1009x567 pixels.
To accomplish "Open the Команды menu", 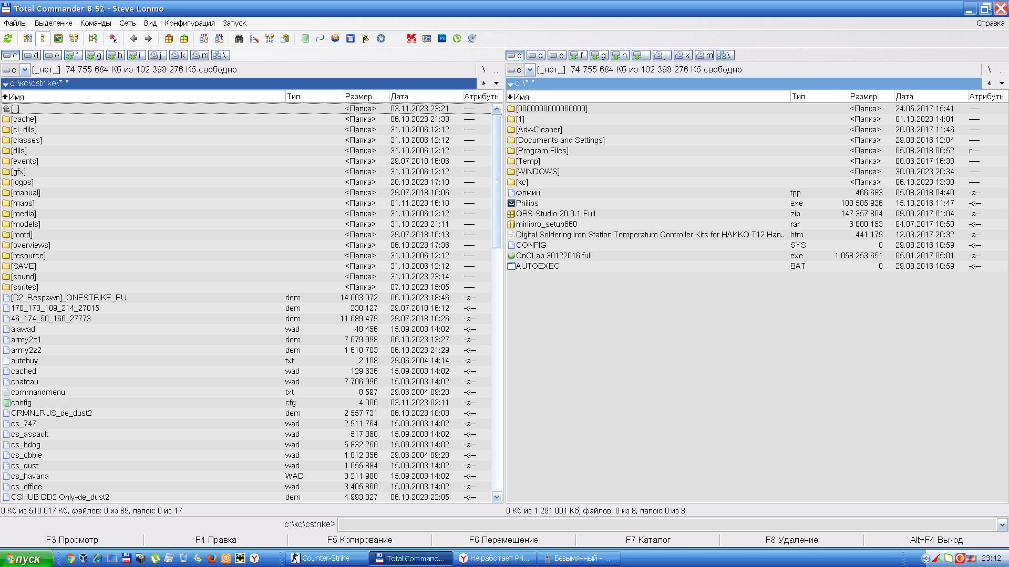I will click(x=96, y=23).
